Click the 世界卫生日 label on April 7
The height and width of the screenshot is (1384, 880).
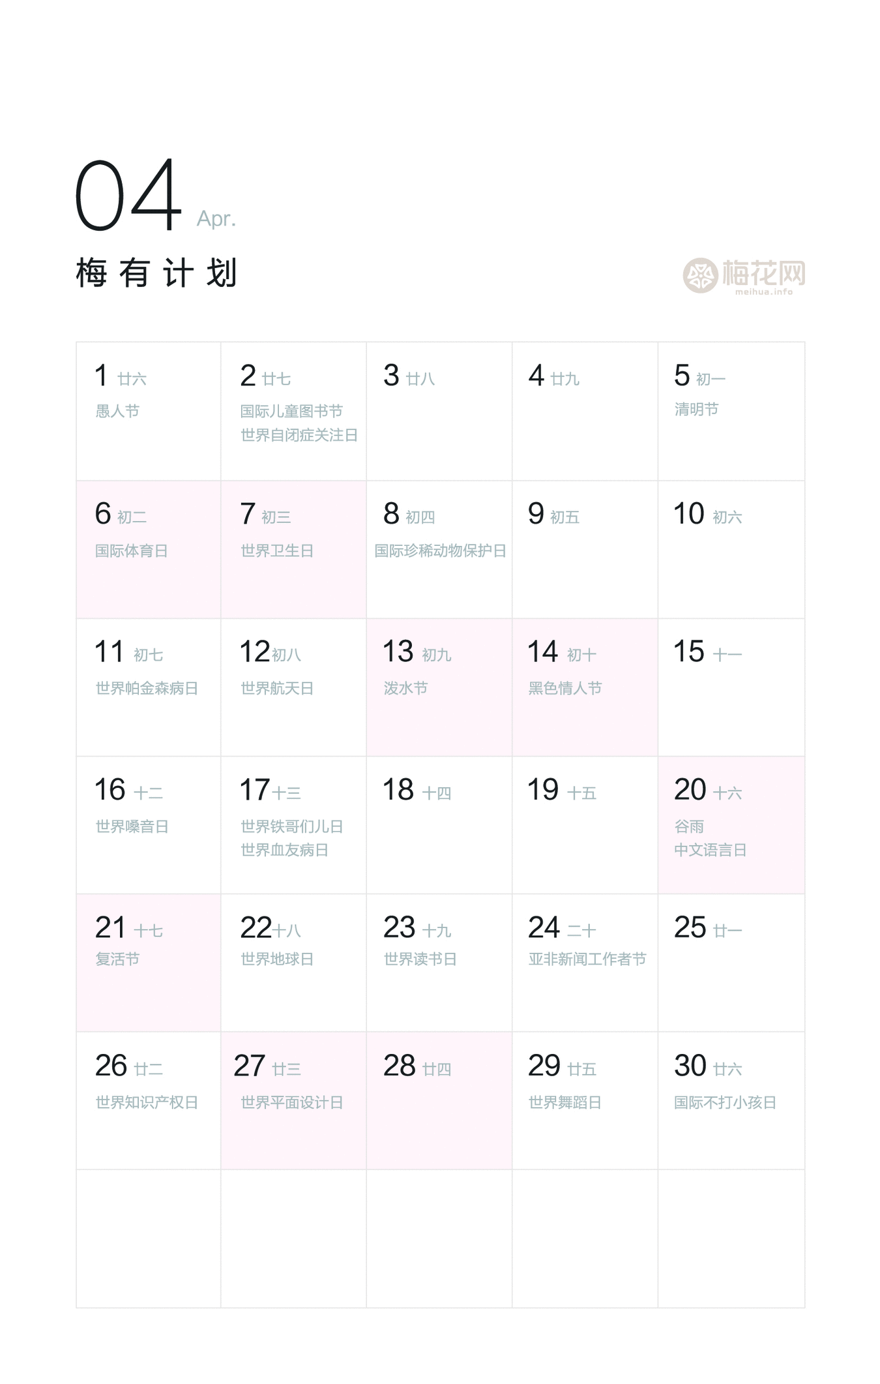pos(277,551)
